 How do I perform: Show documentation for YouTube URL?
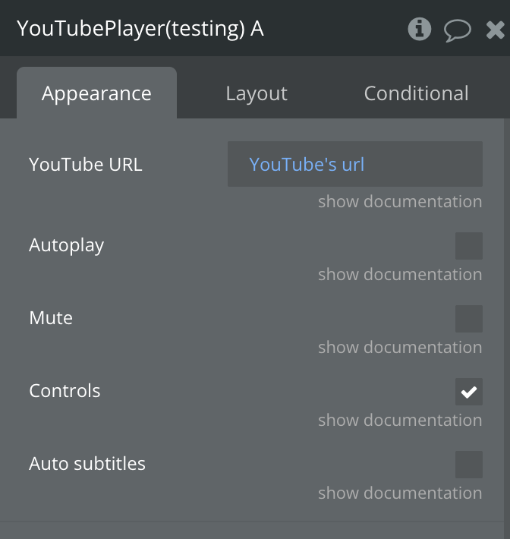click(400, 202)
